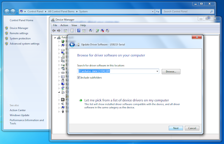Open the driver location dropdown arrow
Viewport: 224px width, 144px height.
tap(157, 71)
